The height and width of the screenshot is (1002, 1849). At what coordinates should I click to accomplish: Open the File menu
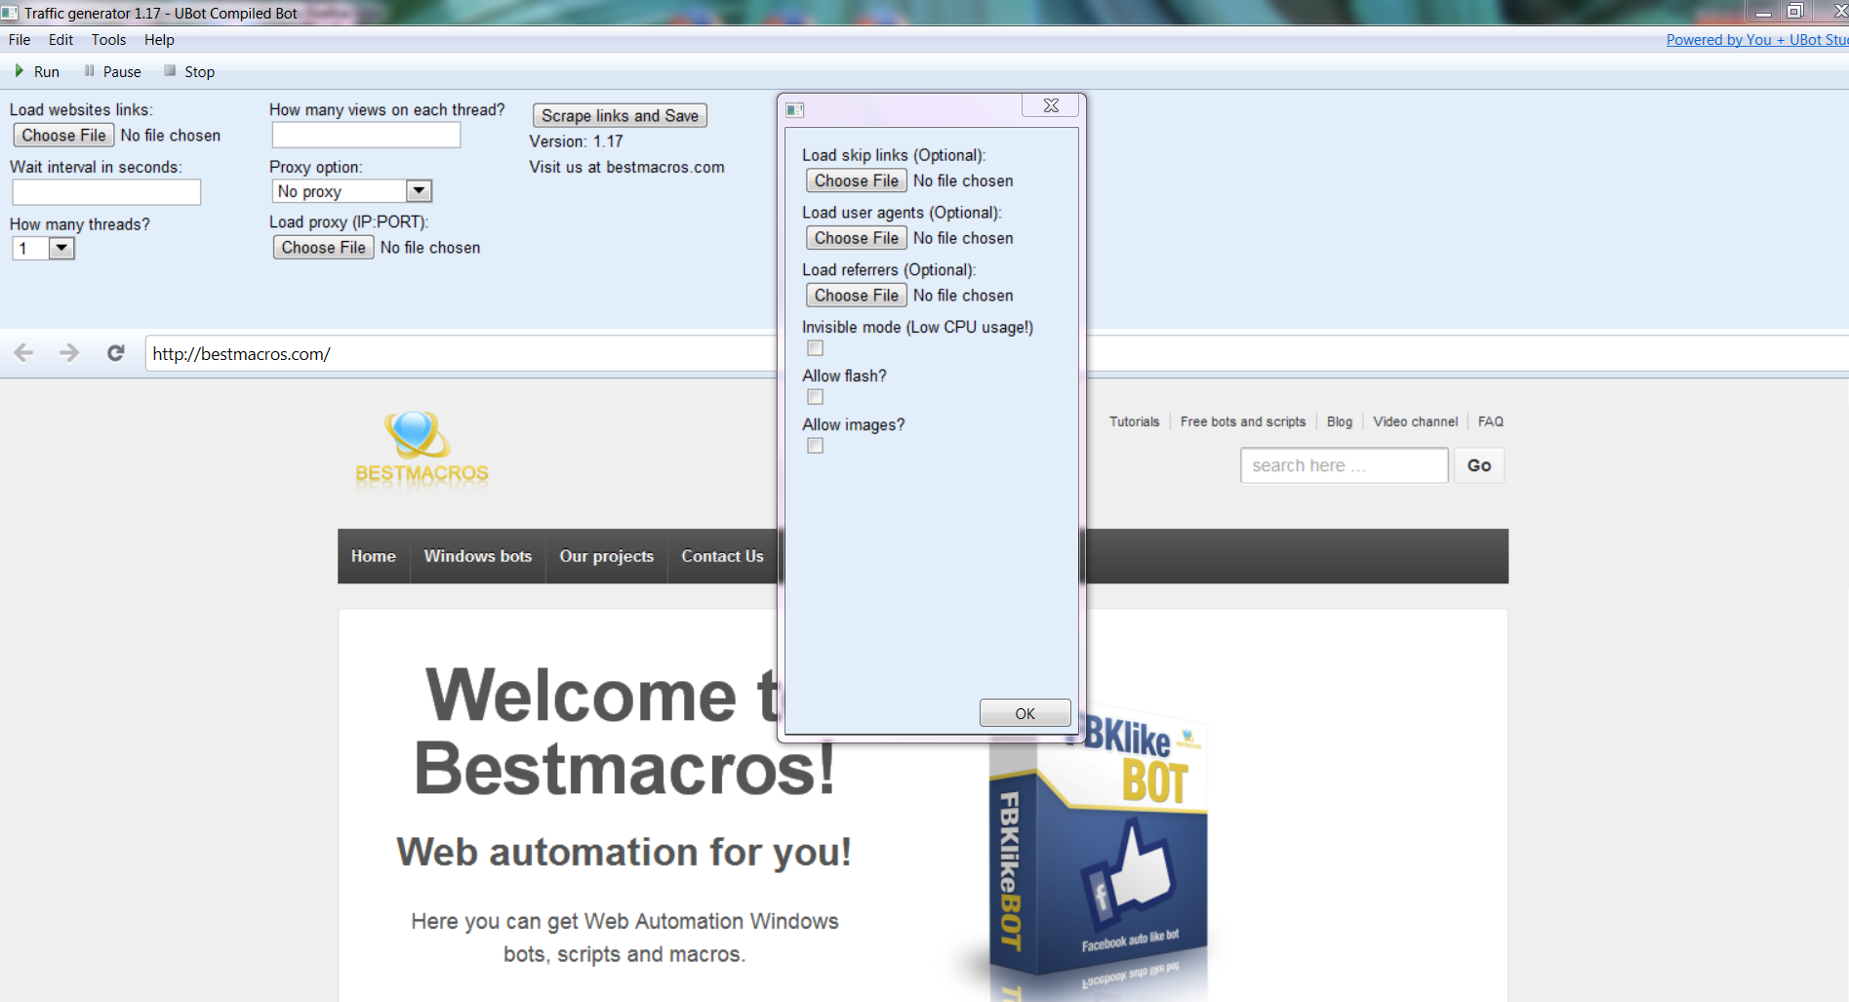20,40
